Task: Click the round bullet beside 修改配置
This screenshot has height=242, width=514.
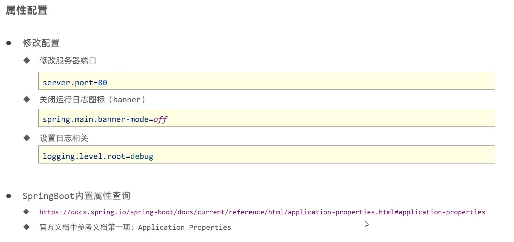Action: point(9,43)
